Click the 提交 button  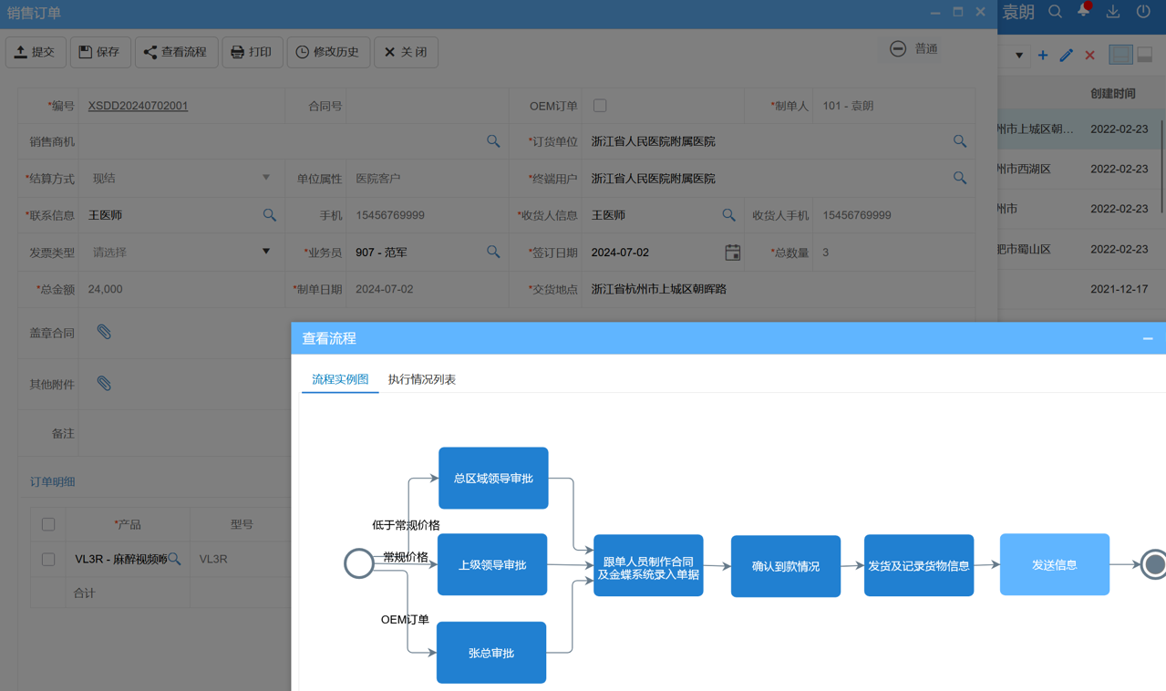tap(36, 52)
